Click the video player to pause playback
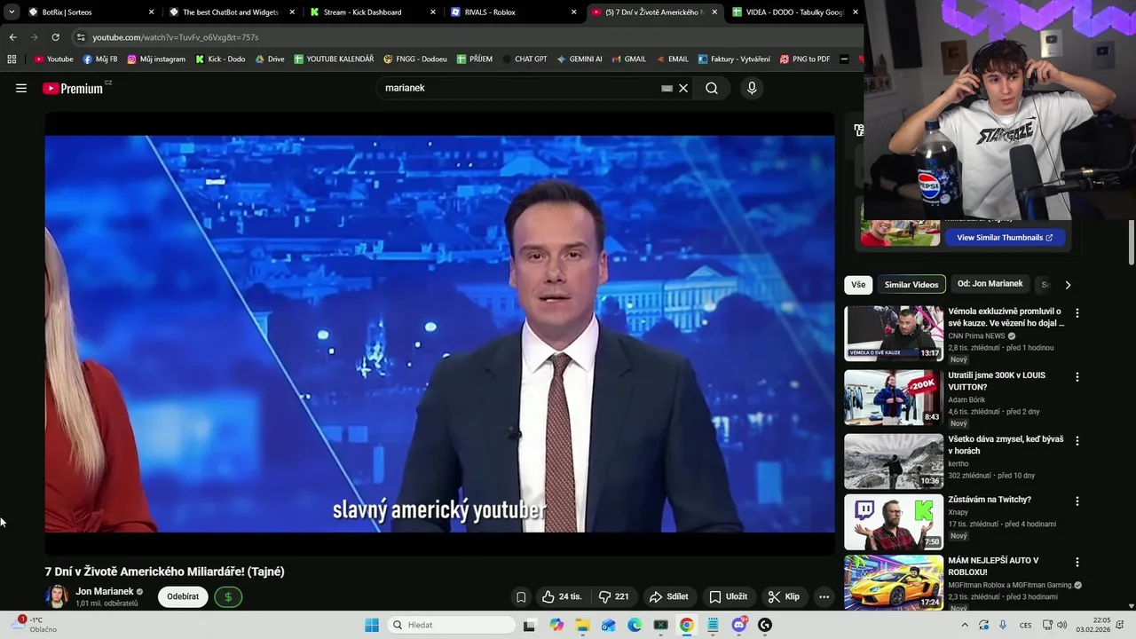 [439, 334]
